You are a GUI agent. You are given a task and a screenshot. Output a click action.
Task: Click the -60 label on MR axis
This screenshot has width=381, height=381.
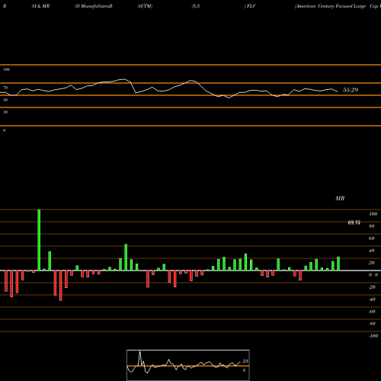pos(372,312)
